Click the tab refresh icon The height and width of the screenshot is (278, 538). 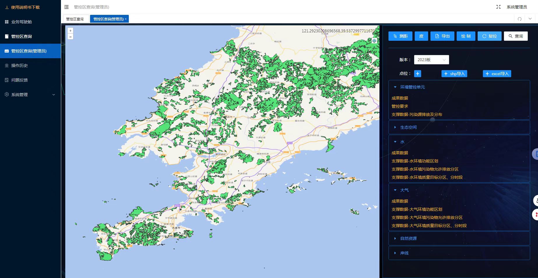pyautogui.click(x=519, y=19)
